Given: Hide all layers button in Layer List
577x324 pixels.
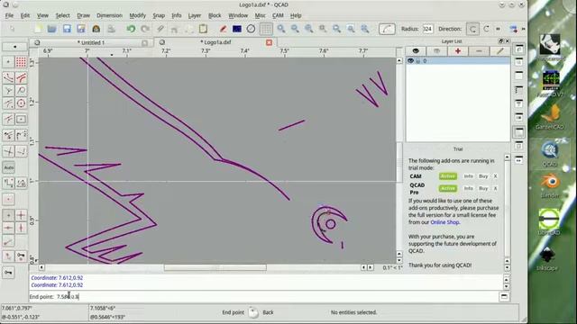Looking at the screenshot, I should pos(436,51).
